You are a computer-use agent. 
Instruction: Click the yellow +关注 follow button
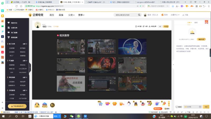[166, 26]
